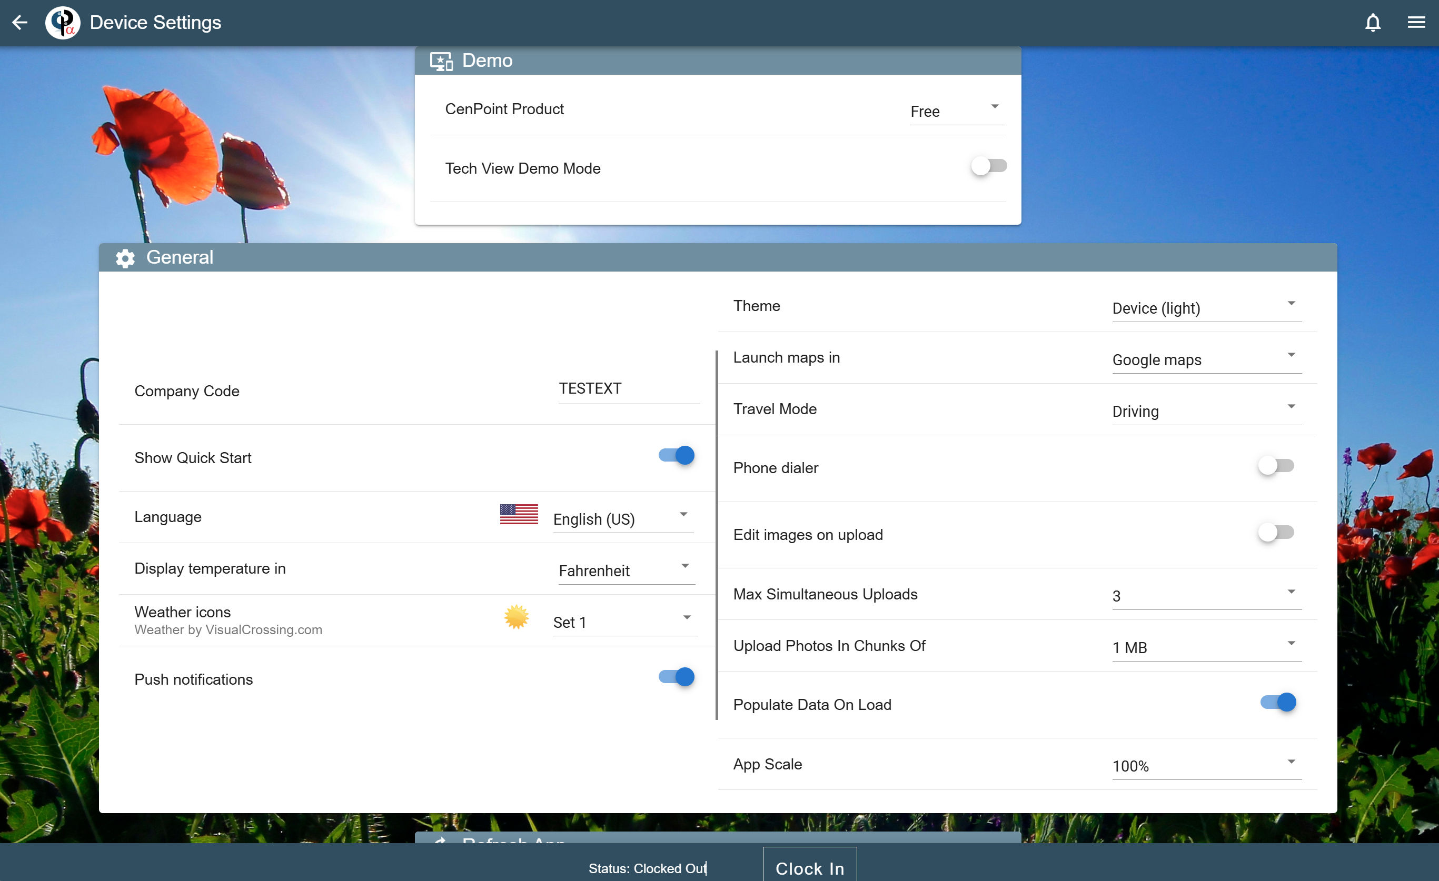This screenshot has width=1439, height=881.
Task: Toggle Tech View Demo Mode switch
Action: pos(989,166)
